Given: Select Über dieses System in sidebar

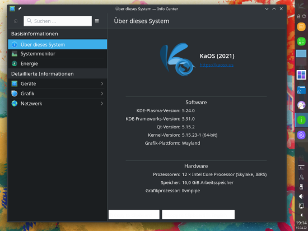Looking at the screenshot, I should [x=58, y=44].
